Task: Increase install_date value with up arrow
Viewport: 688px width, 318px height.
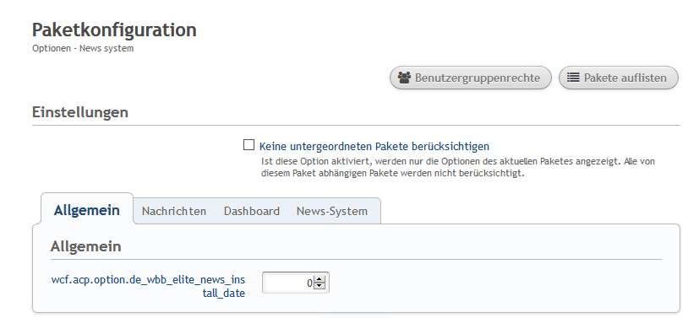Action: pos(319,279)
